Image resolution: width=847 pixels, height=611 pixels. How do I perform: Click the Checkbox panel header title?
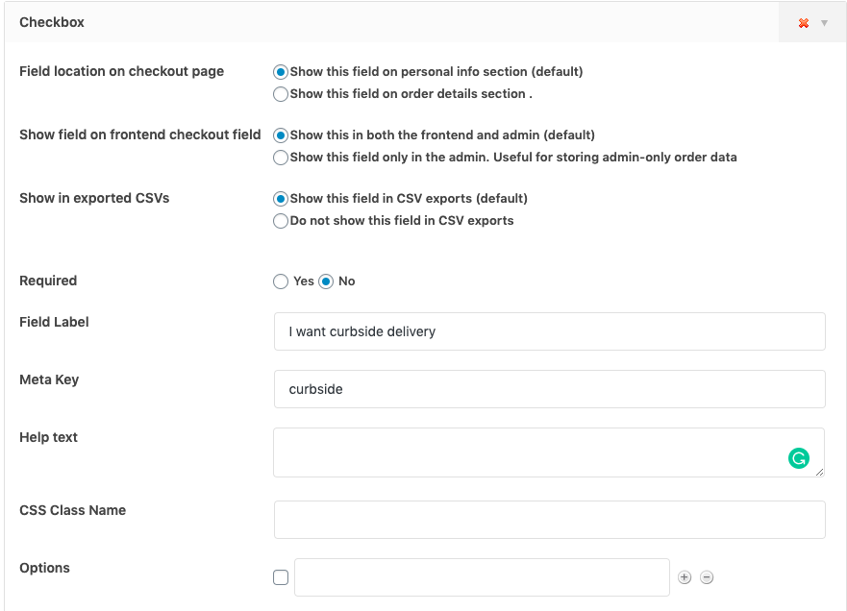point(52,22)
